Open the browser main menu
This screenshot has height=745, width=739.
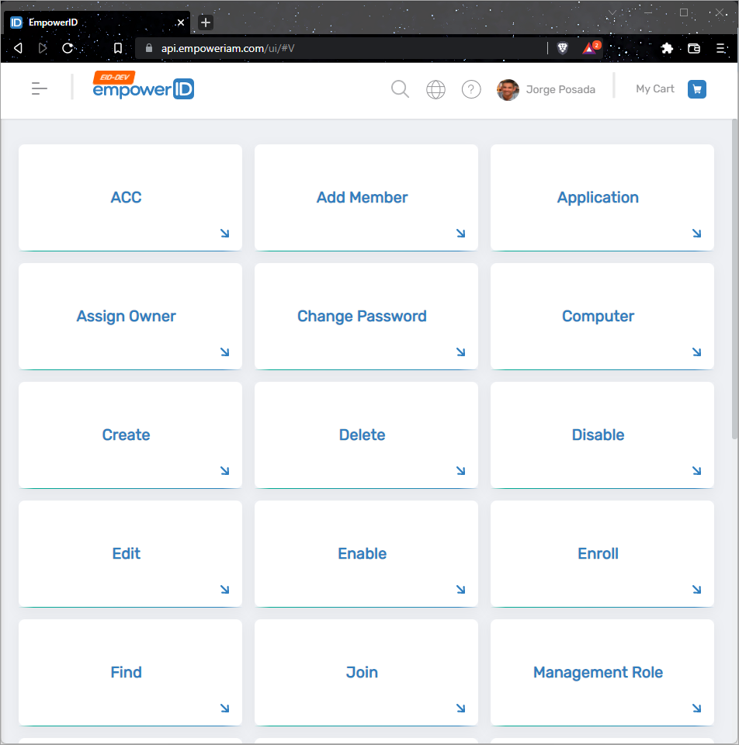pos(720,48)
